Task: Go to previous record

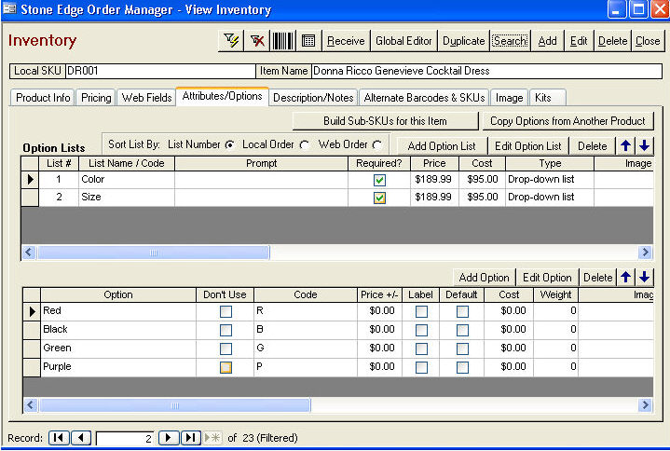Action: [81, 438]
